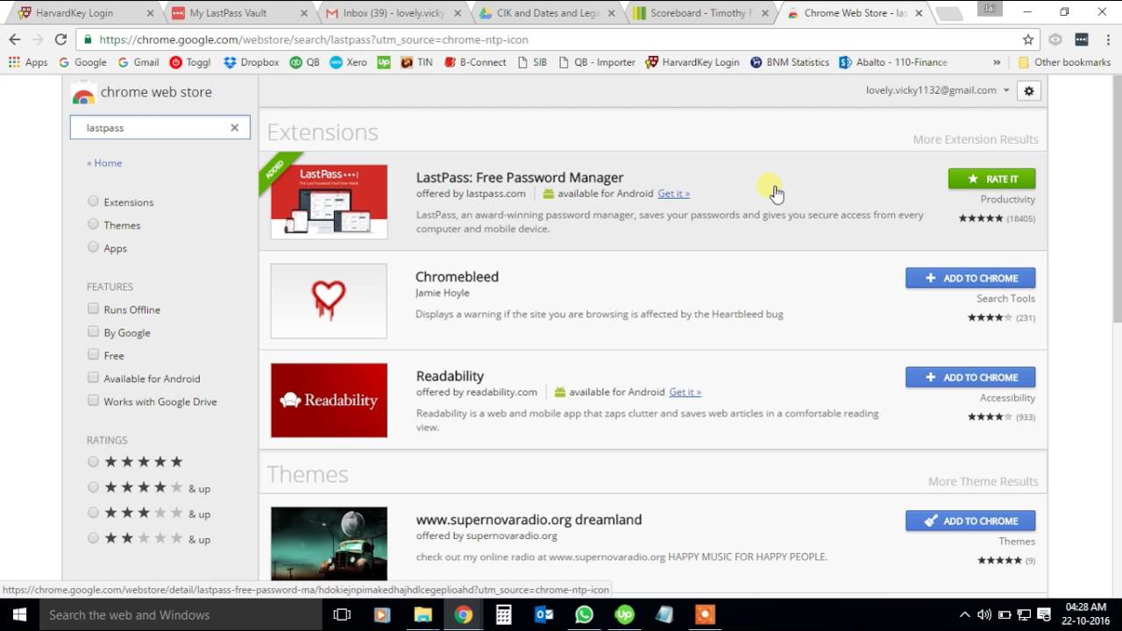Open the B-Connect bookmark
Viewport: 1122px width, 631px height.
[x=475, y=62]
